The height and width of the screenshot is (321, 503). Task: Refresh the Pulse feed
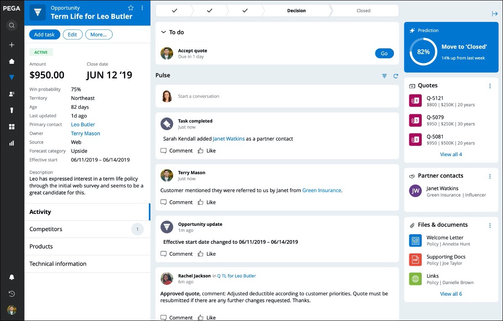point(395,76)
